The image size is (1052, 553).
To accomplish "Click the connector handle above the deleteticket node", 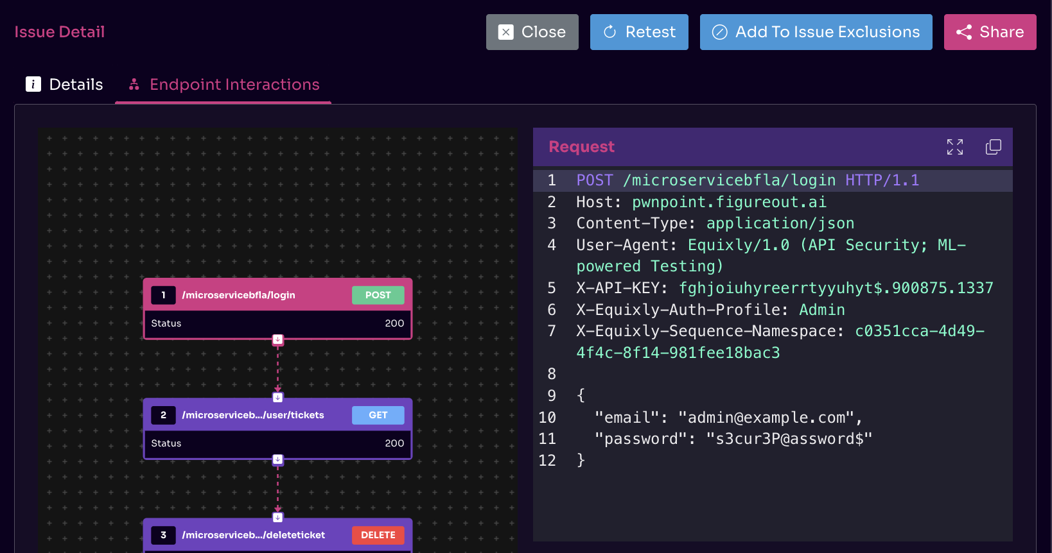I will click(277, 517).
